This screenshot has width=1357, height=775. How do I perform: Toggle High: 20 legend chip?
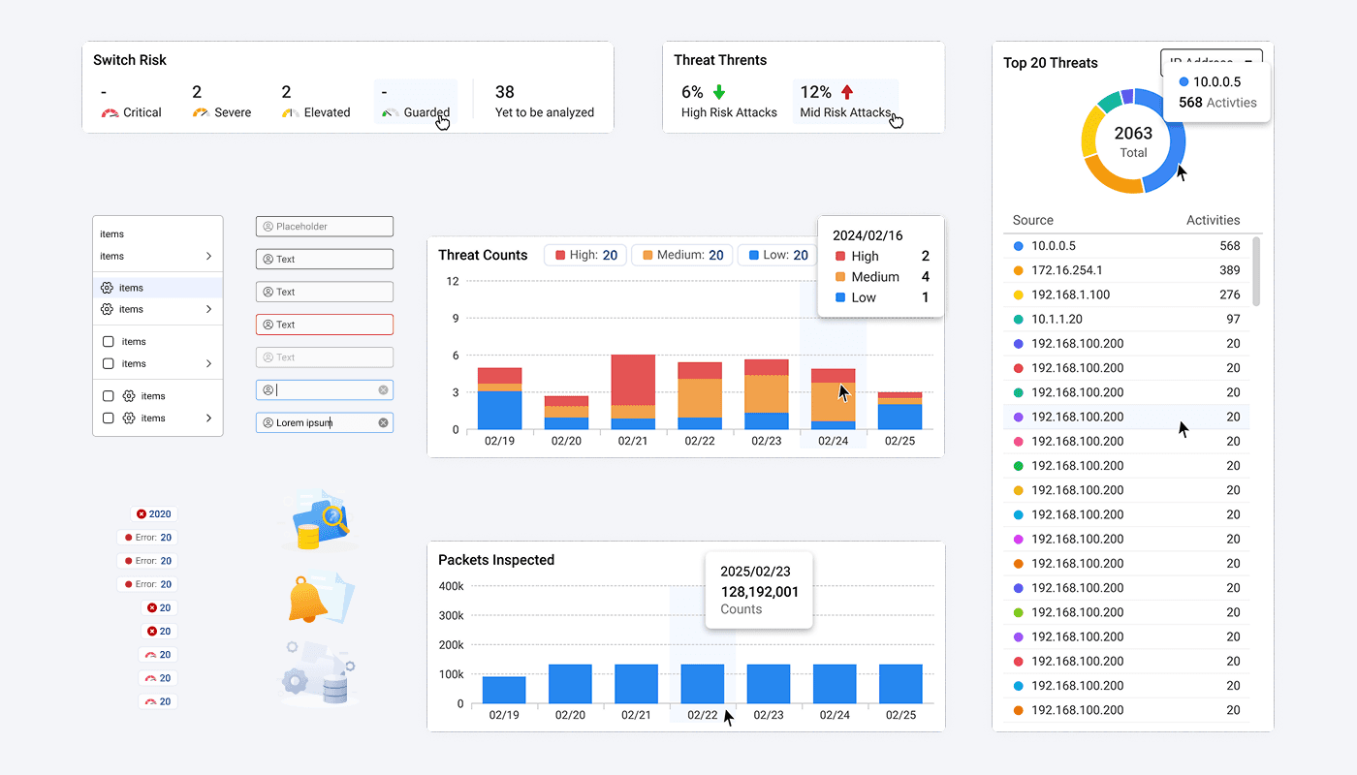pos(585,256)
